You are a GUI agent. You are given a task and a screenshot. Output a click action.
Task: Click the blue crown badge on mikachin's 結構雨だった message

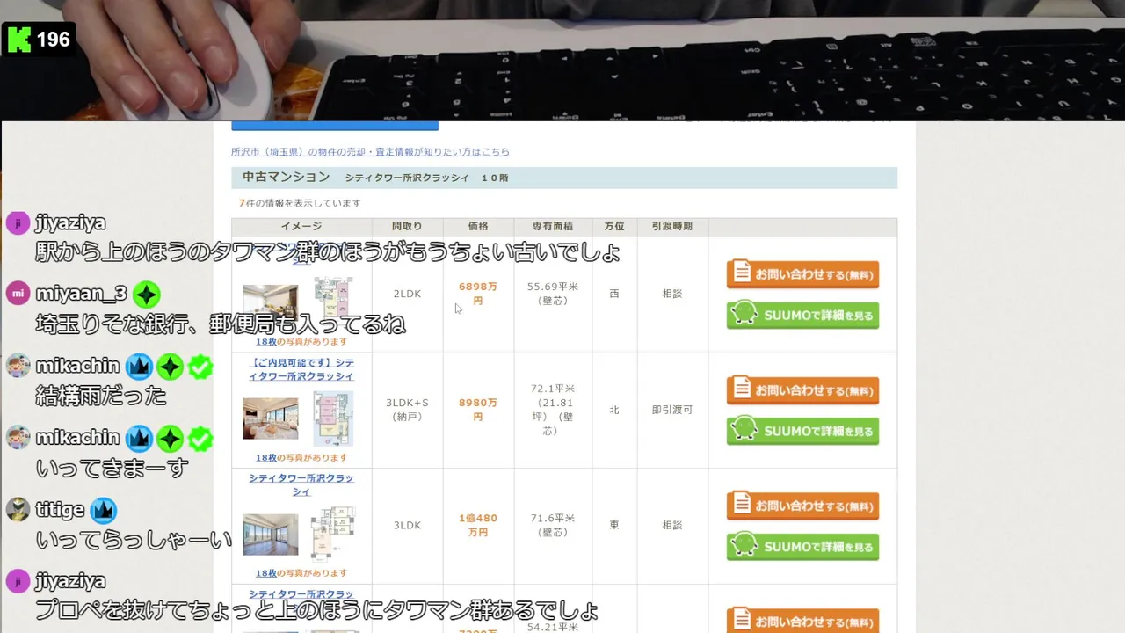click(140, 367)
